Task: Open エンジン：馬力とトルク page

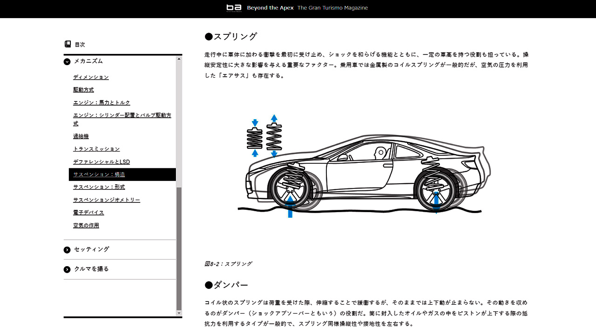Action: [x=102, y=102]
